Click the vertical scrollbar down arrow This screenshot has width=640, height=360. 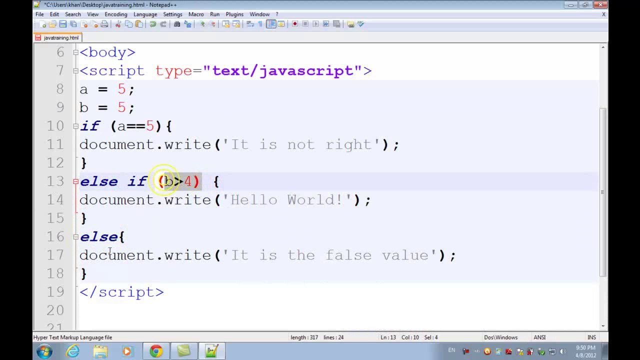pyautogui.click(x=603, y=326)
